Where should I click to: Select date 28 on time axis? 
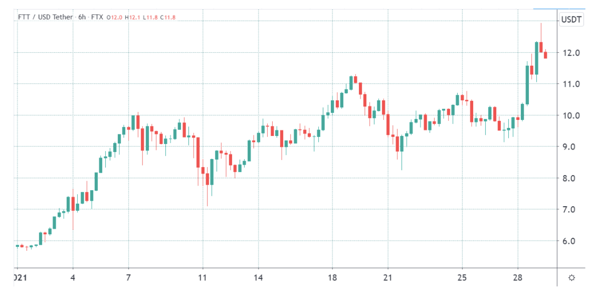pyautogui.click(x=518, y=278)
